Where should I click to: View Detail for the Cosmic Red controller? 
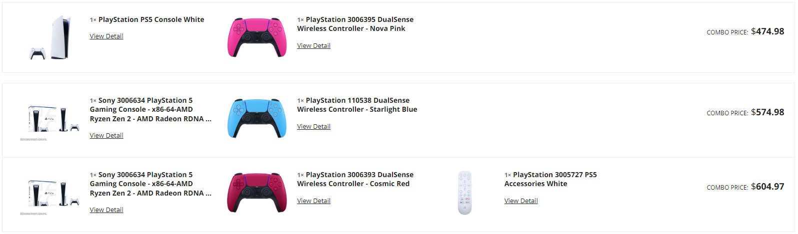(313, 201)
